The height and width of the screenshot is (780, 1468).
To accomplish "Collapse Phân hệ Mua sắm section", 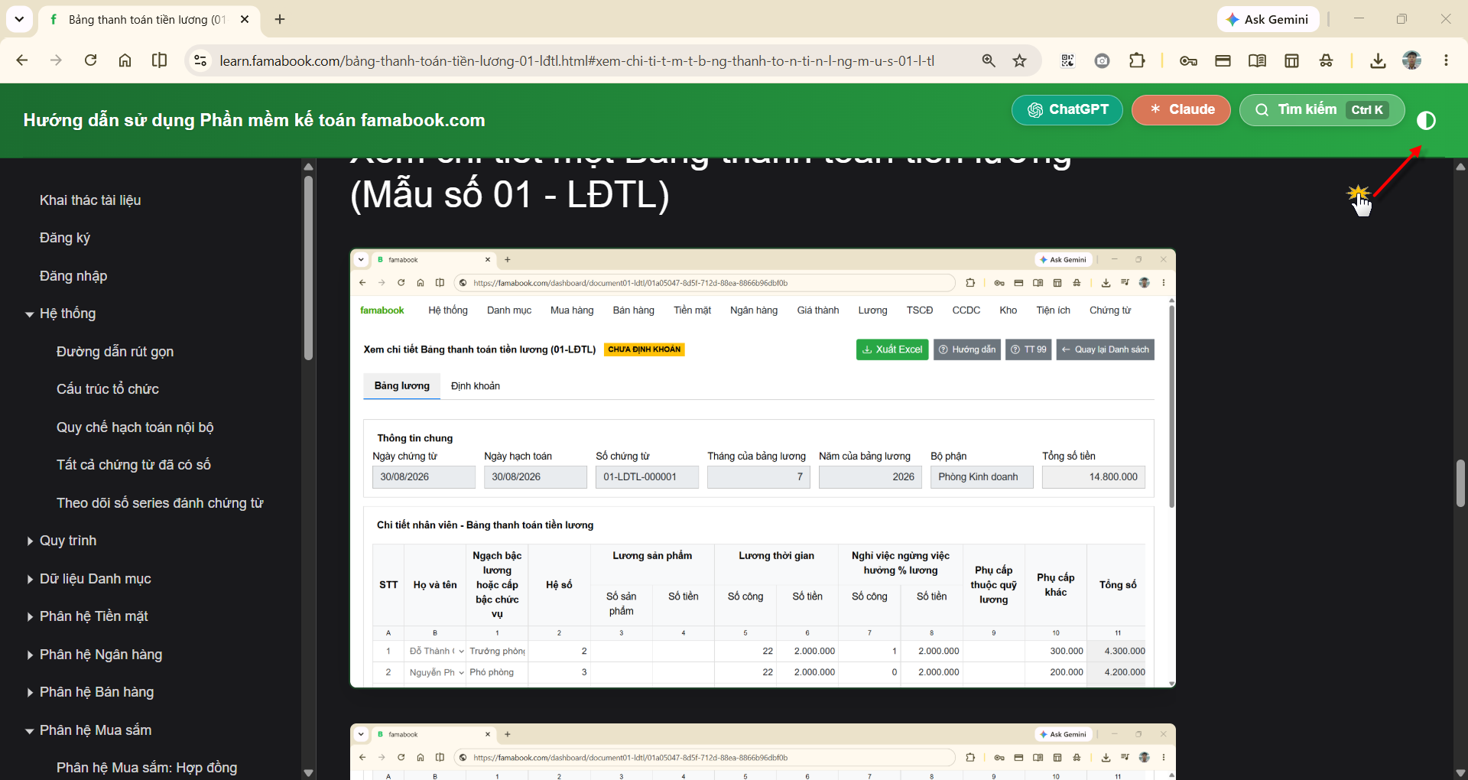I will (29, 730).
